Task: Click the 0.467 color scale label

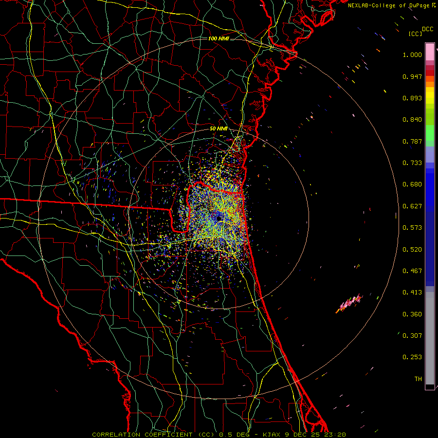Action: point(412,271)
